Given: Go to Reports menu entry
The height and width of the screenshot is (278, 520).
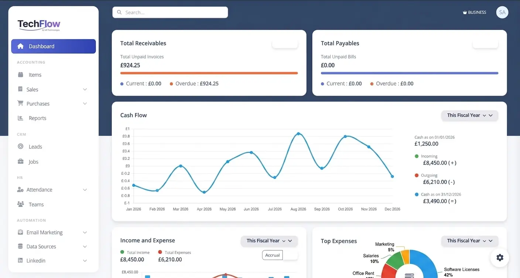Looking at the screenshot, I should coord(54,118).
